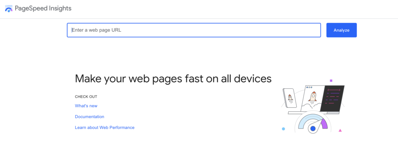
Task: Click the Make your web pages fast heading
Action: point(173,79)
